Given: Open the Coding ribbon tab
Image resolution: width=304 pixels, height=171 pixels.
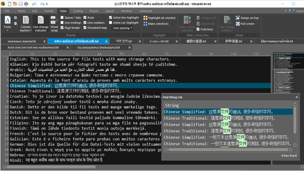Looking at the screenshot, I should point(78,11).
